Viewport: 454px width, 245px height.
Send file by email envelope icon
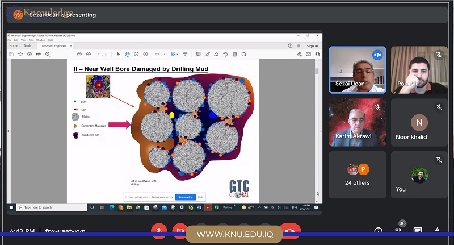pyautogui.click(x=308, y=54)
